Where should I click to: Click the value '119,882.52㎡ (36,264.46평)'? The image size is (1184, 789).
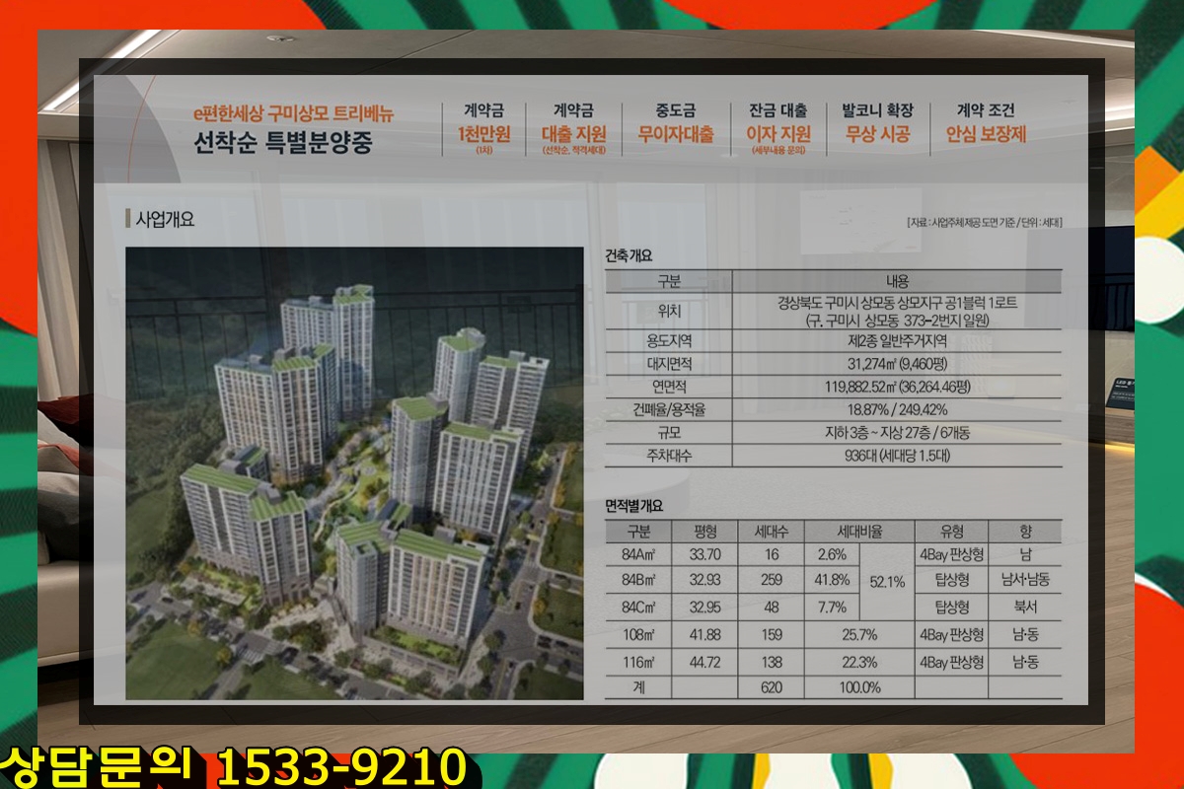pyautogui.click(x=897, y=387)
